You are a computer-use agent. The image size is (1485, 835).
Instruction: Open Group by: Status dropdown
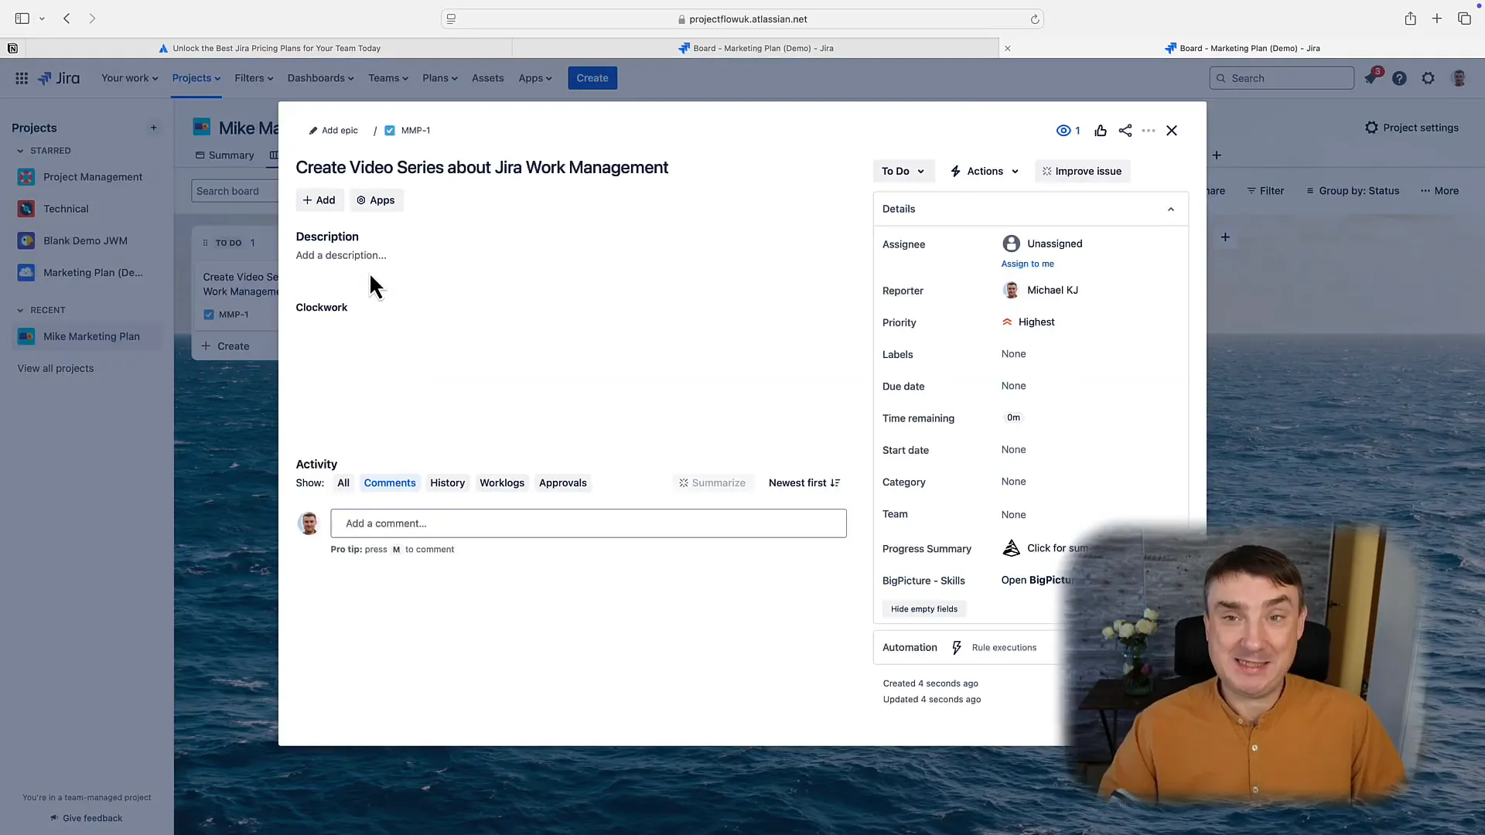[x=1354, y=191]
